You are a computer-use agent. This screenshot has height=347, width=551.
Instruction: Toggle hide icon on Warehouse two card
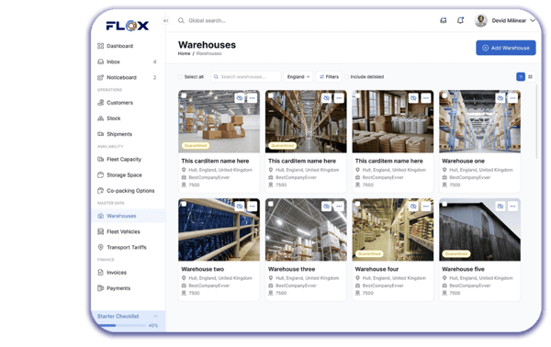[x=240, y=207]
